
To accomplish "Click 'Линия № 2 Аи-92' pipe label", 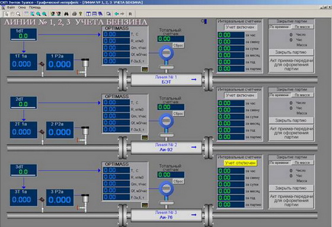I will [x=167, y=147].
